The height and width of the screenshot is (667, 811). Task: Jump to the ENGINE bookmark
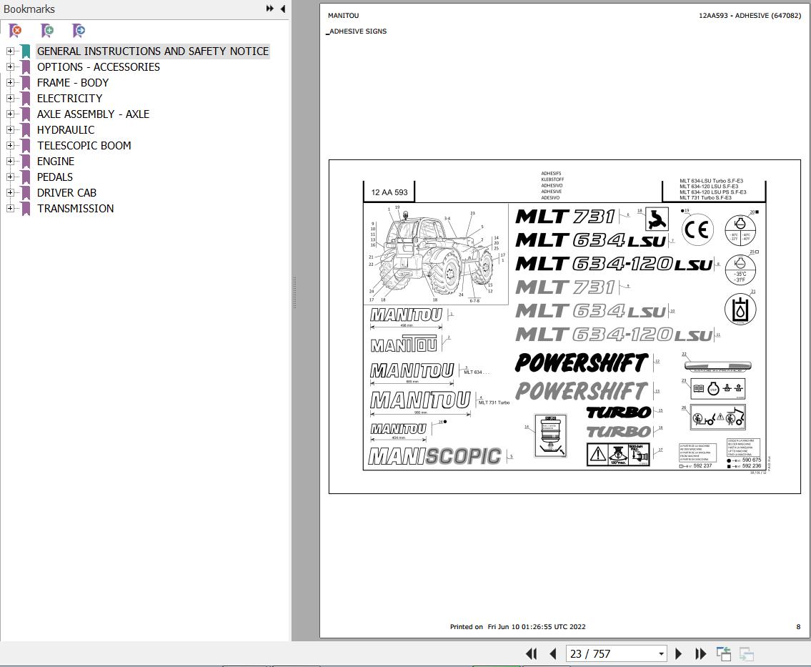tap(55, 162)
